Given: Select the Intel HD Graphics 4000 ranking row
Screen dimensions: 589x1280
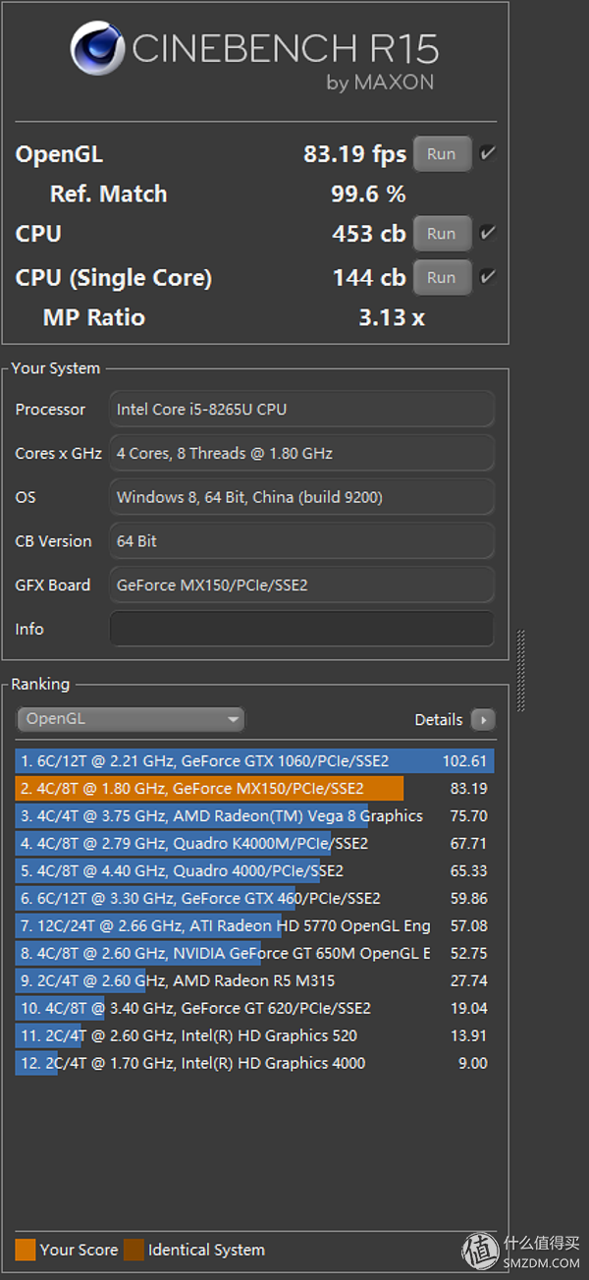Looking at the screenshot, I should click(x=255, y=1064).
